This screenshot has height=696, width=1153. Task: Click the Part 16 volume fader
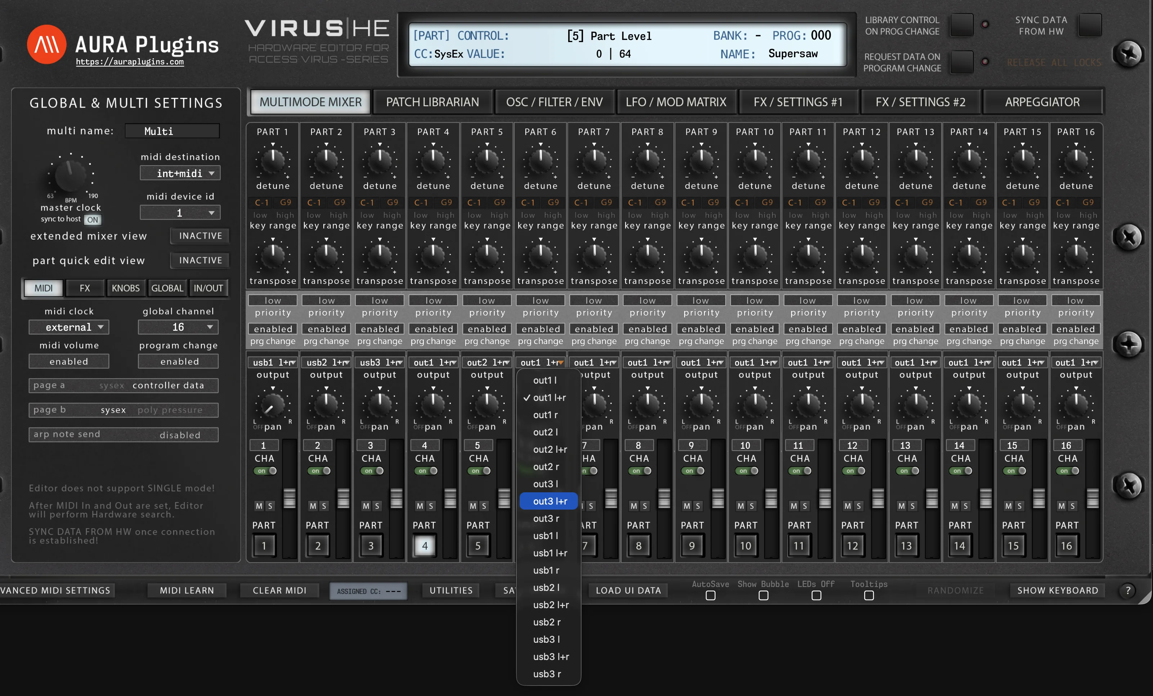pos(1093,499)
